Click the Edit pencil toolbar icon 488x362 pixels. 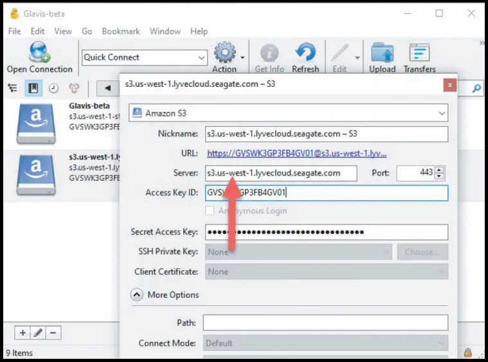pos(339,53)
